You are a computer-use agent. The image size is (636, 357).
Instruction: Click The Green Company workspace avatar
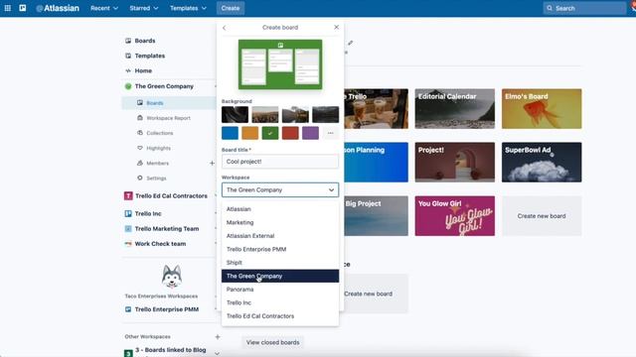[x=128, y=86]
